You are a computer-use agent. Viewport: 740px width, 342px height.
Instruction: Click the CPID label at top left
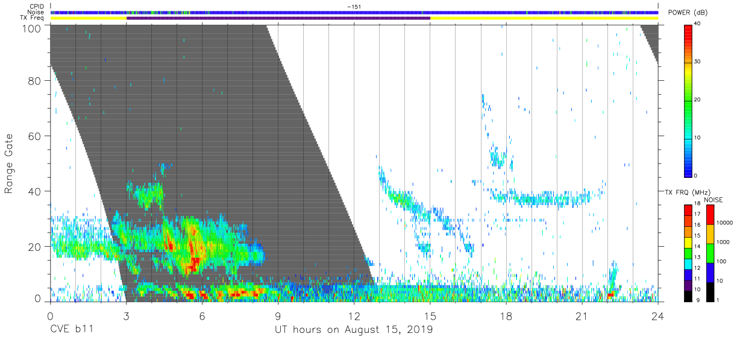pyautogui.click(x=37, y=6)
